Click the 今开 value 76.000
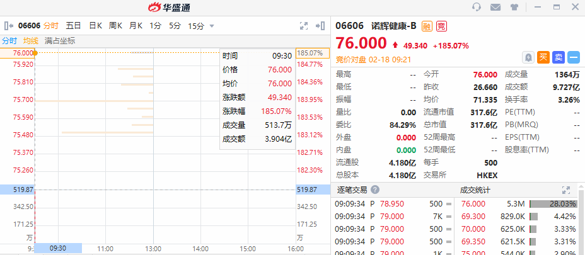This screenshot has height=255, width=585. point(485,74)
